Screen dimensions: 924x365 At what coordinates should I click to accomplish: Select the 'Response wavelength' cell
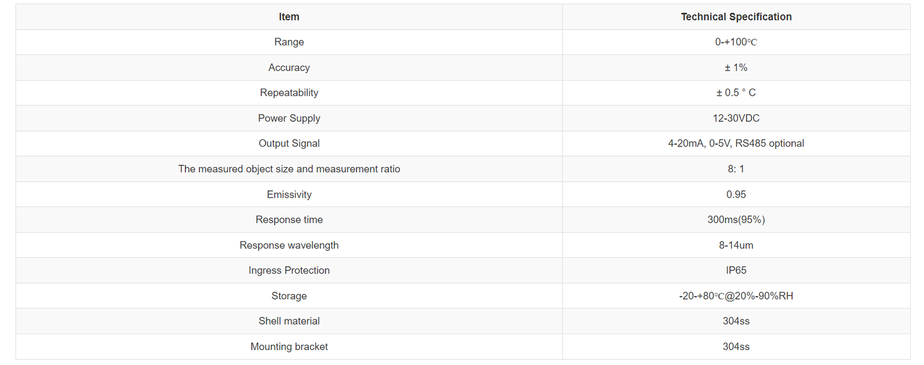[289, 245]
